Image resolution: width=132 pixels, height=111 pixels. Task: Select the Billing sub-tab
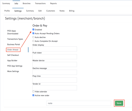pyautogui.click(x=72, y=11)
